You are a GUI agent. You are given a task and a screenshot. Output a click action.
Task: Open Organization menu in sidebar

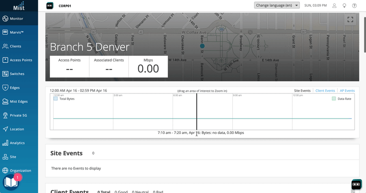click(17, 170)
